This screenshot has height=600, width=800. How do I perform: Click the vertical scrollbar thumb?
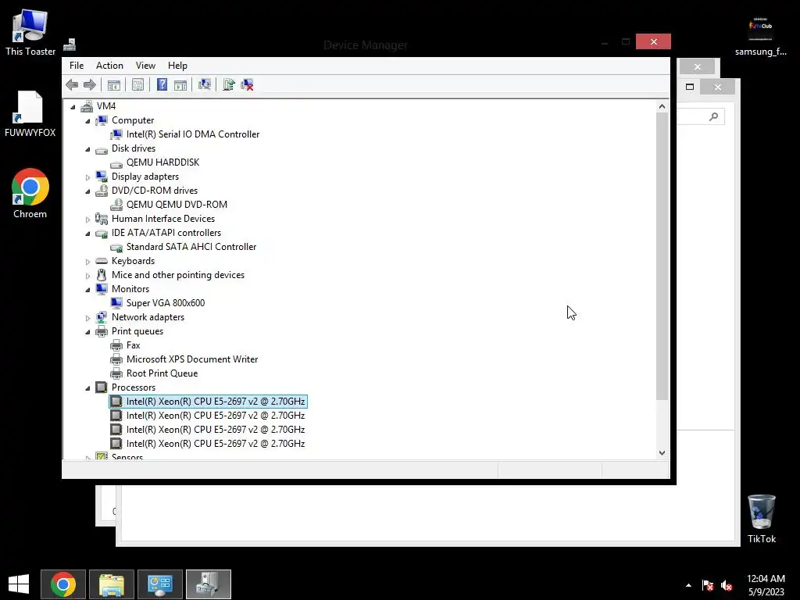662,256
